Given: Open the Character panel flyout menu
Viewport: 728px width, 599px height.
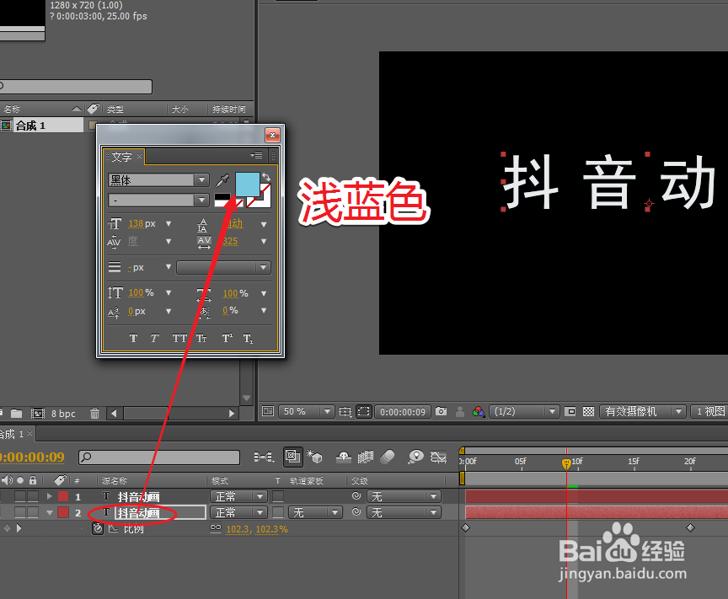Looking at the screenshot, I should (257, 155).
